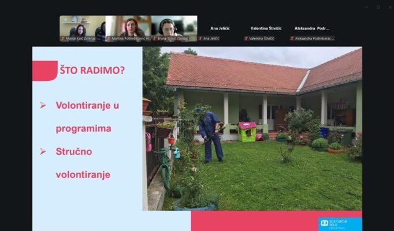Screen dimensions: 394x231
Task: Click the 'ŠTO RADIMO?' slide heading
Action: tap(92, 70)
